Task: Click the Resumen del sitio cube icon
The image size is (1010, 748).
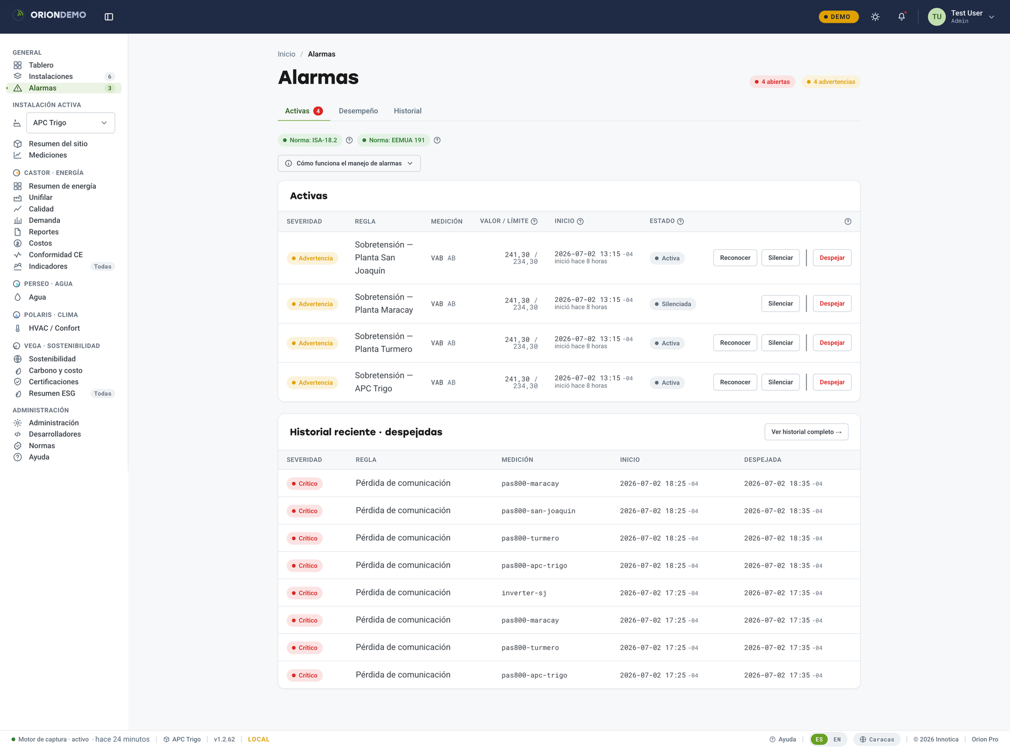Action: click(17, 144)
